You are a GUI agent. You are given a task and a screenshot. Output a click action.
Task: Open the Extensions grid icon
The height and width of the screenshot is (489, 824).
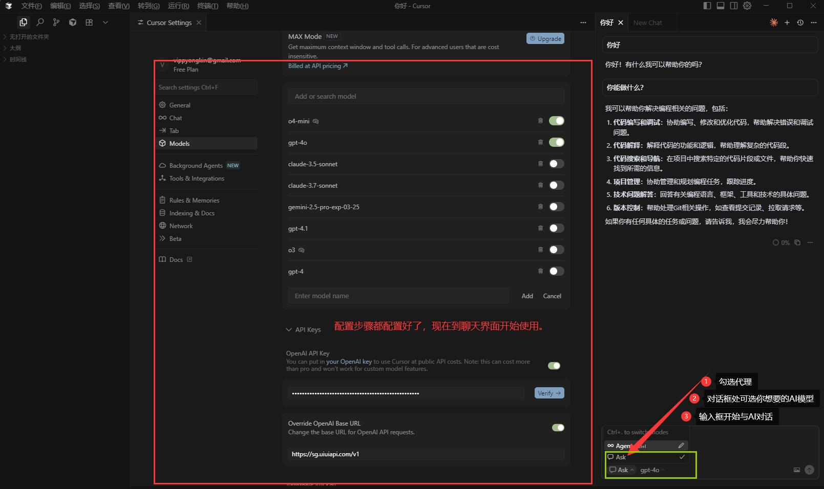(89, 23)
